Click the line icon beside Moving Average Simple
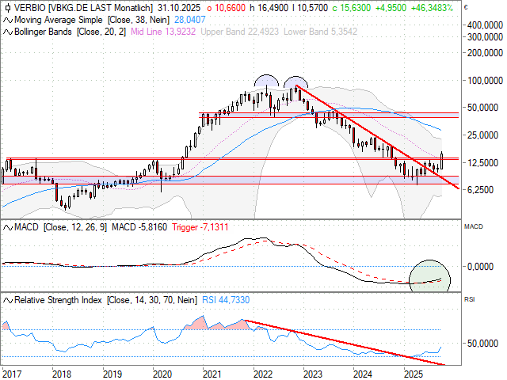The height and width of the screenshot is (380, 507). [x=7, y=18]
